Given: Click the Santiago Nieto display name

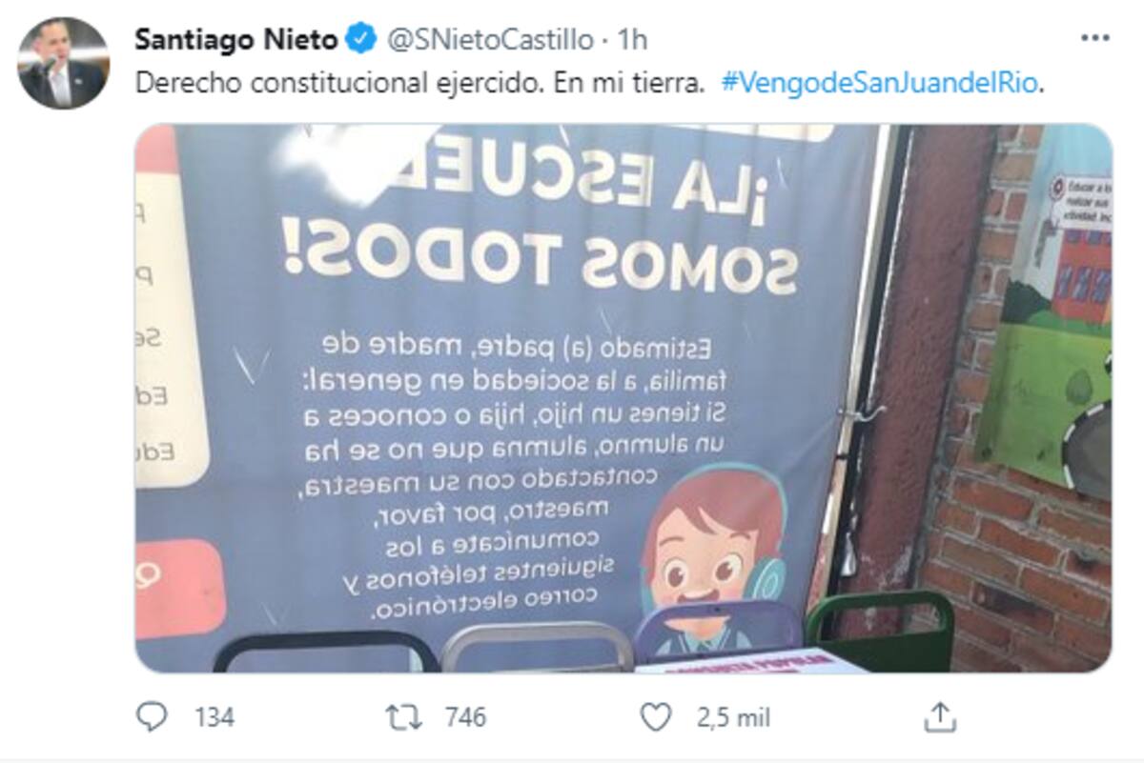Looking at the screenshot, I should (236, 39).
